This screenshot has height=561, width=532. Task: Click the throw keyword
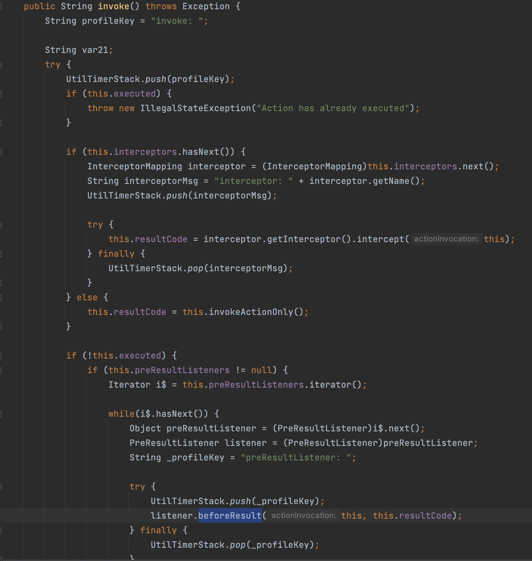pos(100,108)
